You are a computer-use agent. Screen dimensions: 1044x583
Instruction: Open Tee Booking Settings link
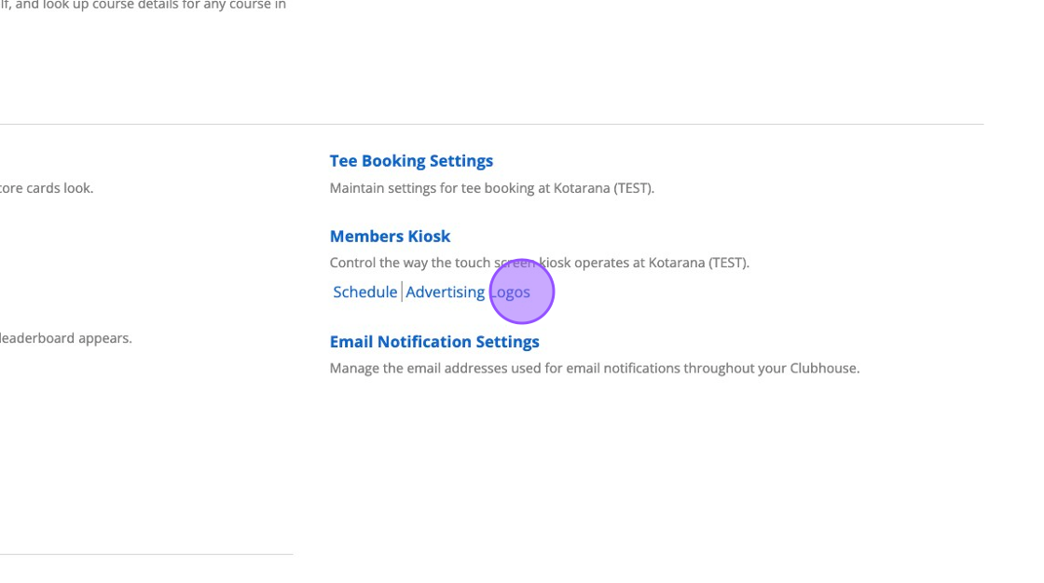[x=411, y=161]
